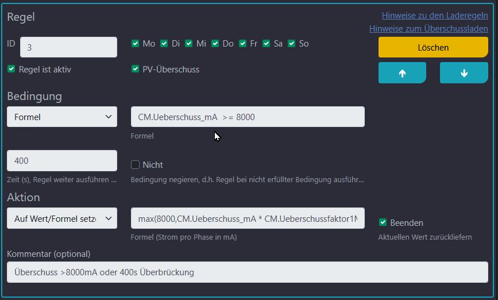The height and width of the screenshot is (300, 498).
Task: Open Hinweise zum Überschussladen link
Action: (428, 29)
